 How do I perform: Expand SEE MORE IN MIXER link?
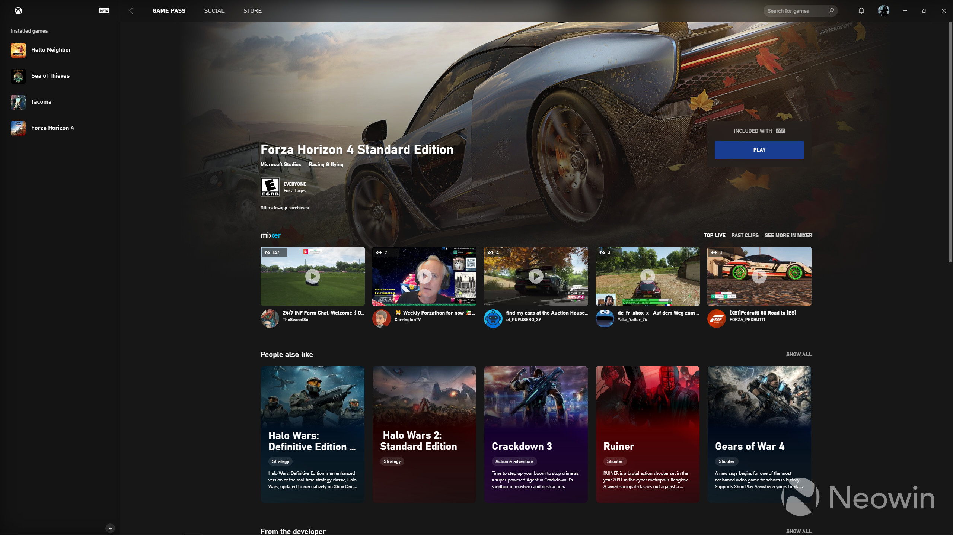click(x=788, y=235)
